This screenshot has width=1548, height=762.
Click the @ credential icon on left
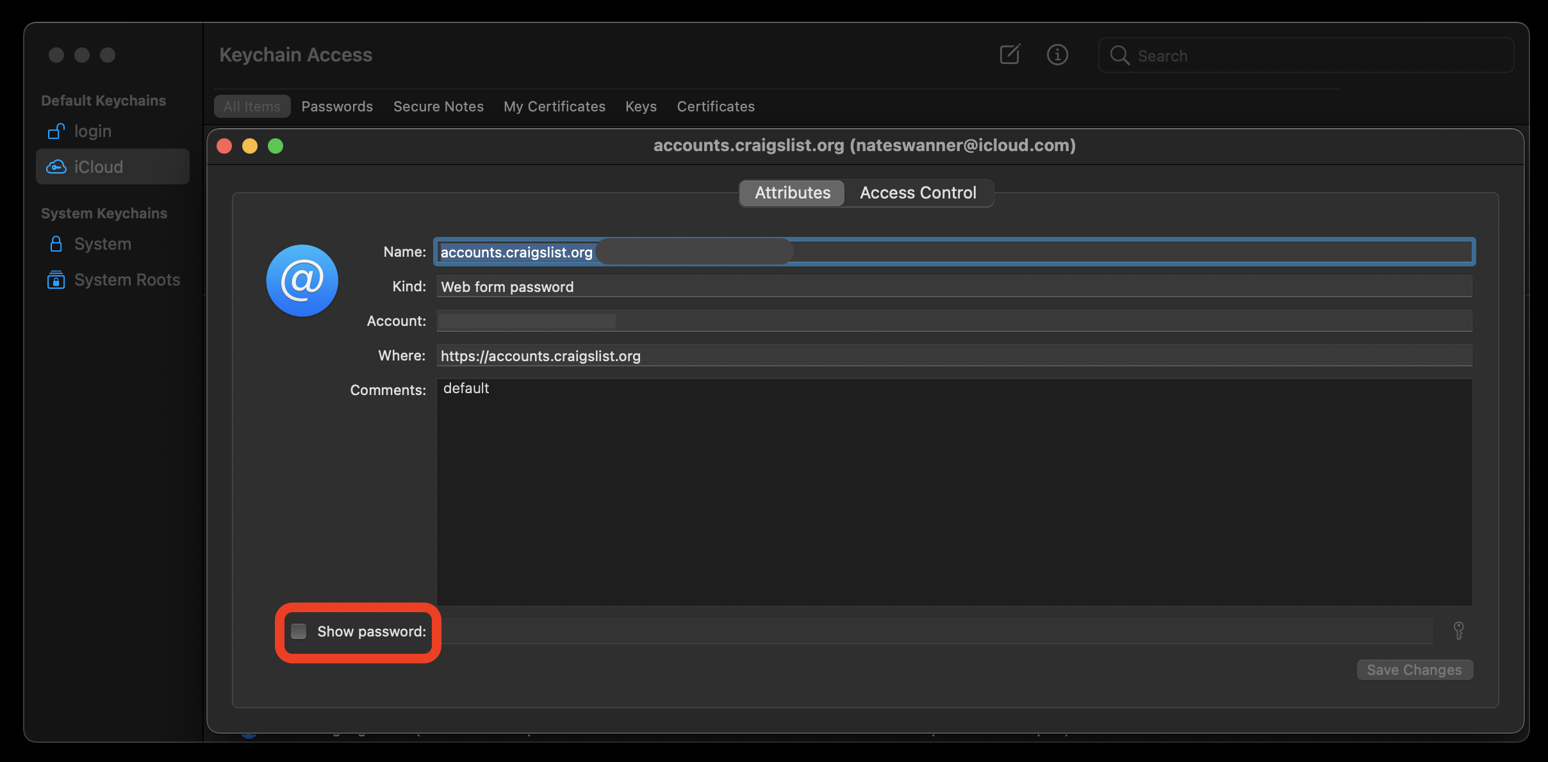pos(302,280)
